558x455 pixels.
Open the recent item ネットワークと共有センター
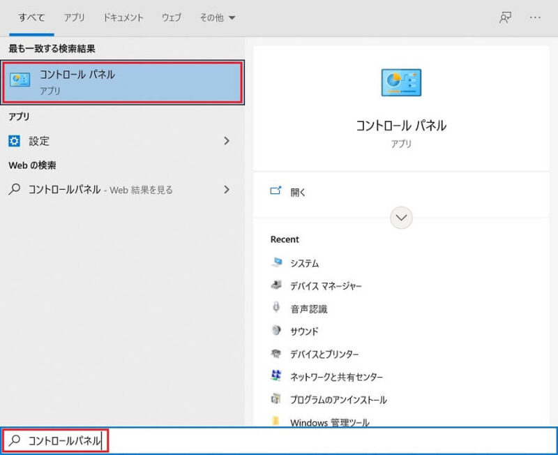point(336,377)
